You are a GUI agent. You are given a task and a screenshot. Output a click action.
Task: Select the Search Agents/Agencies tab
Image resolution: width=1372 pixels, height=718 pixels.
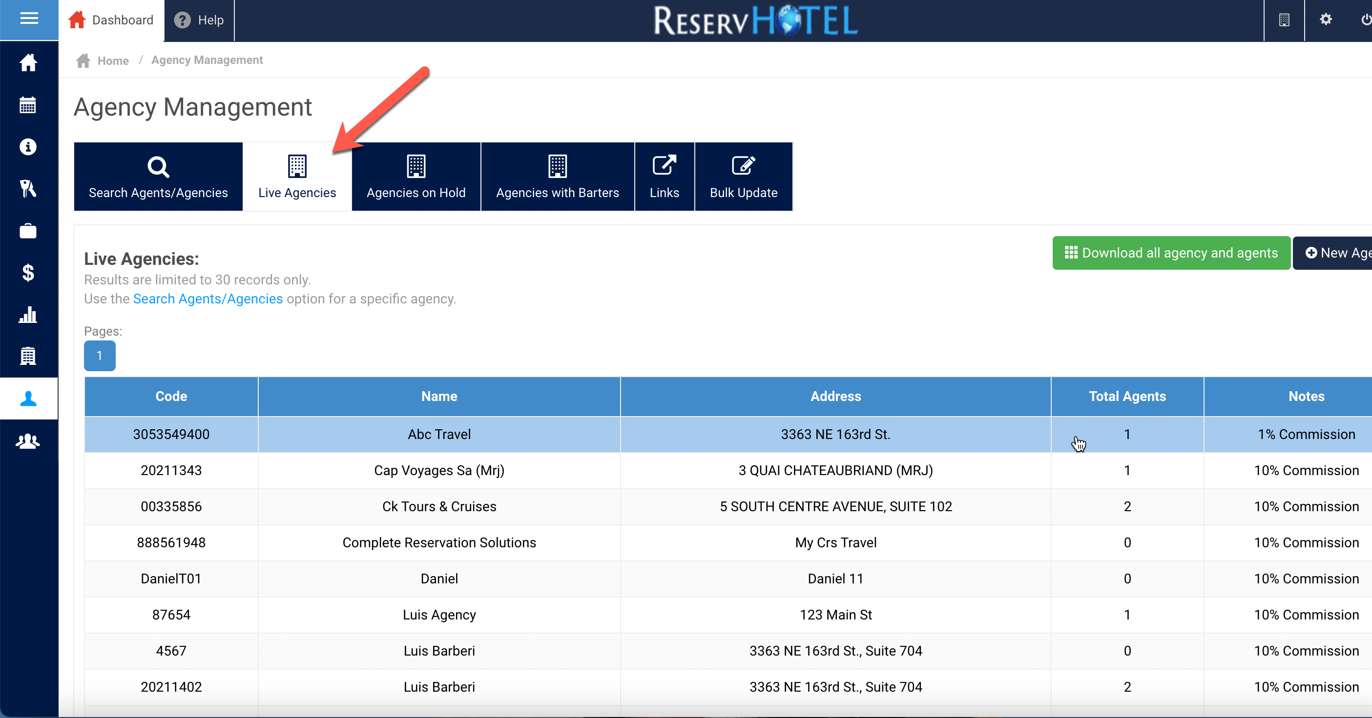[158, 177]
